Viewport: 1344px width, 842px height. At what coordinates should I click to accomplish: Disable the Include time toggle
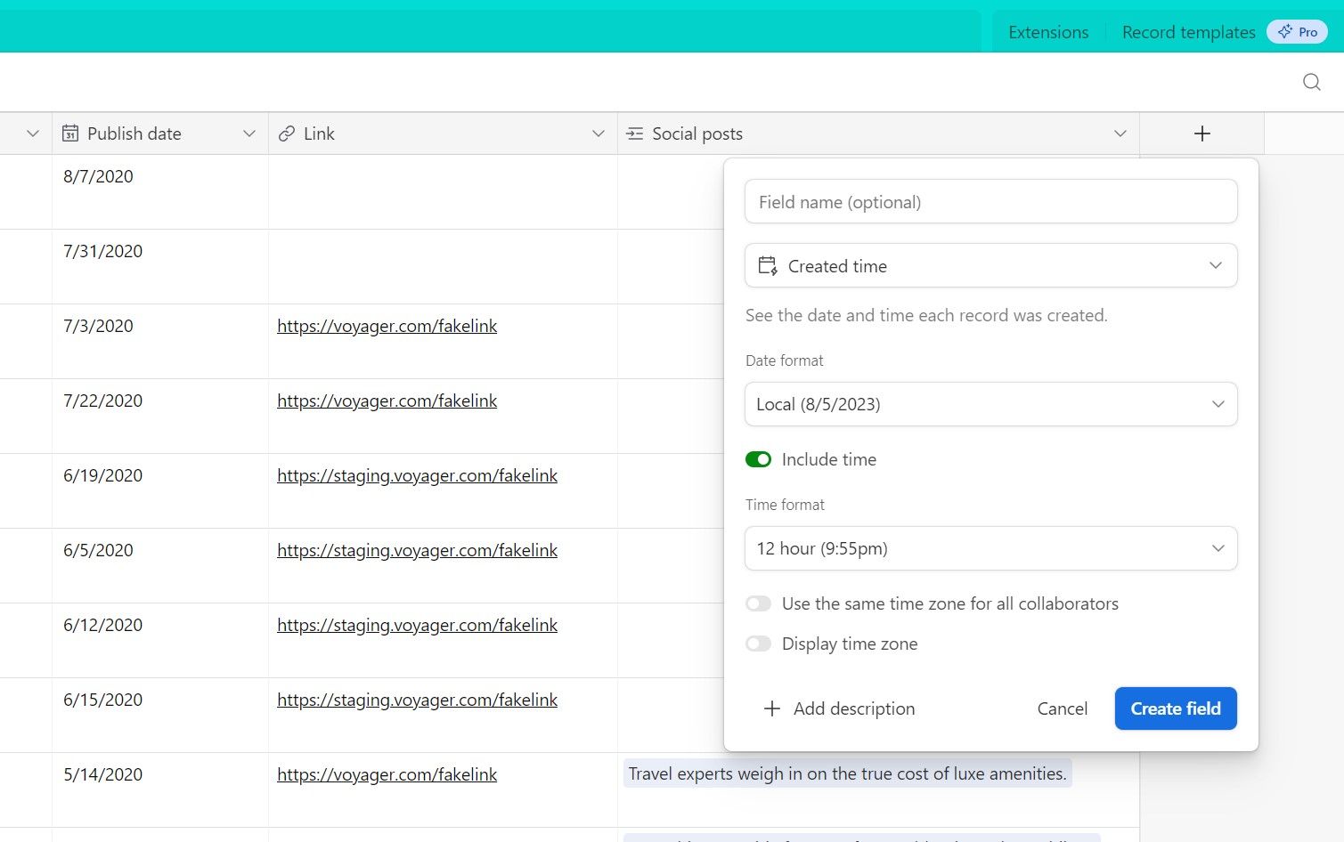point(758,459)
